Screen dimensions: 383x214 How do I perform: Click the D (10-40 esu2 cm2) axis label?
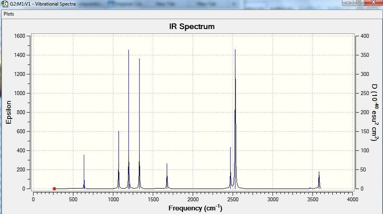click(x=375, y=112)
